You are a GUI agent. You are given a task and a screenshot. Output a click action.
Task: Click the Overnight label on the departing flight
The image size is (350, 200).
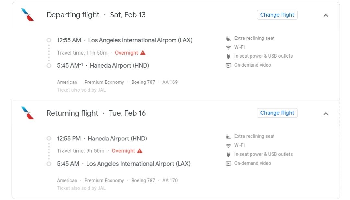coord(127,52)
